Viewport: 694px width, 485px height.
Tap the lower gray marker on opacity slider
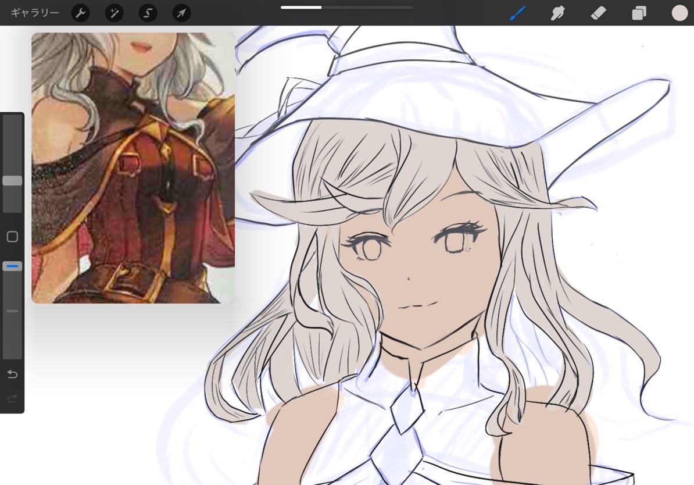[x=12, y=311]
